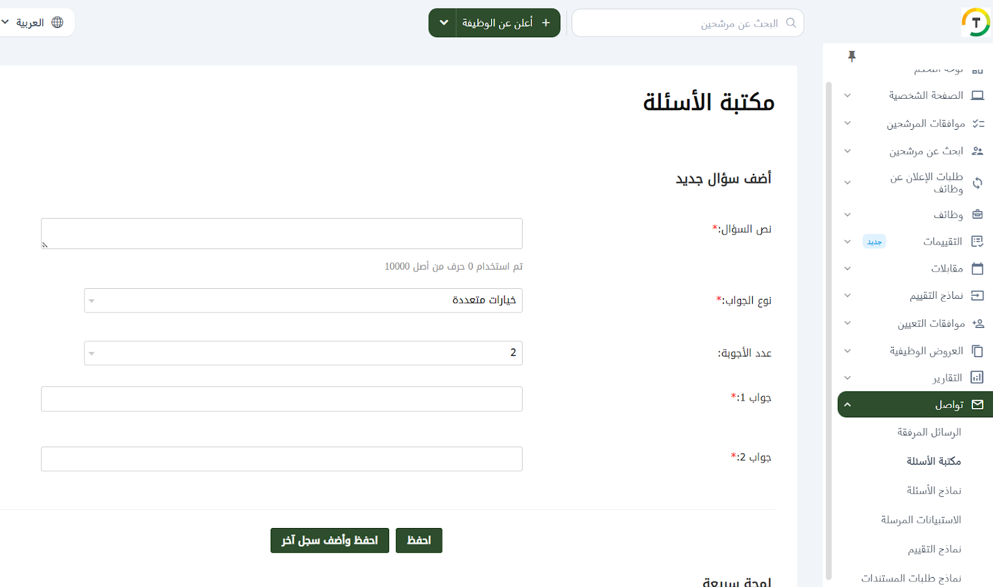Screen dimensions: 993x587
Task: Collapse the تواصل sidebar section
Action: click(848, 404)
